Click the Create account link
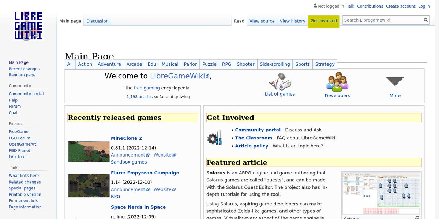The width and height of the screenshot is (439, 219). [401, 6]
